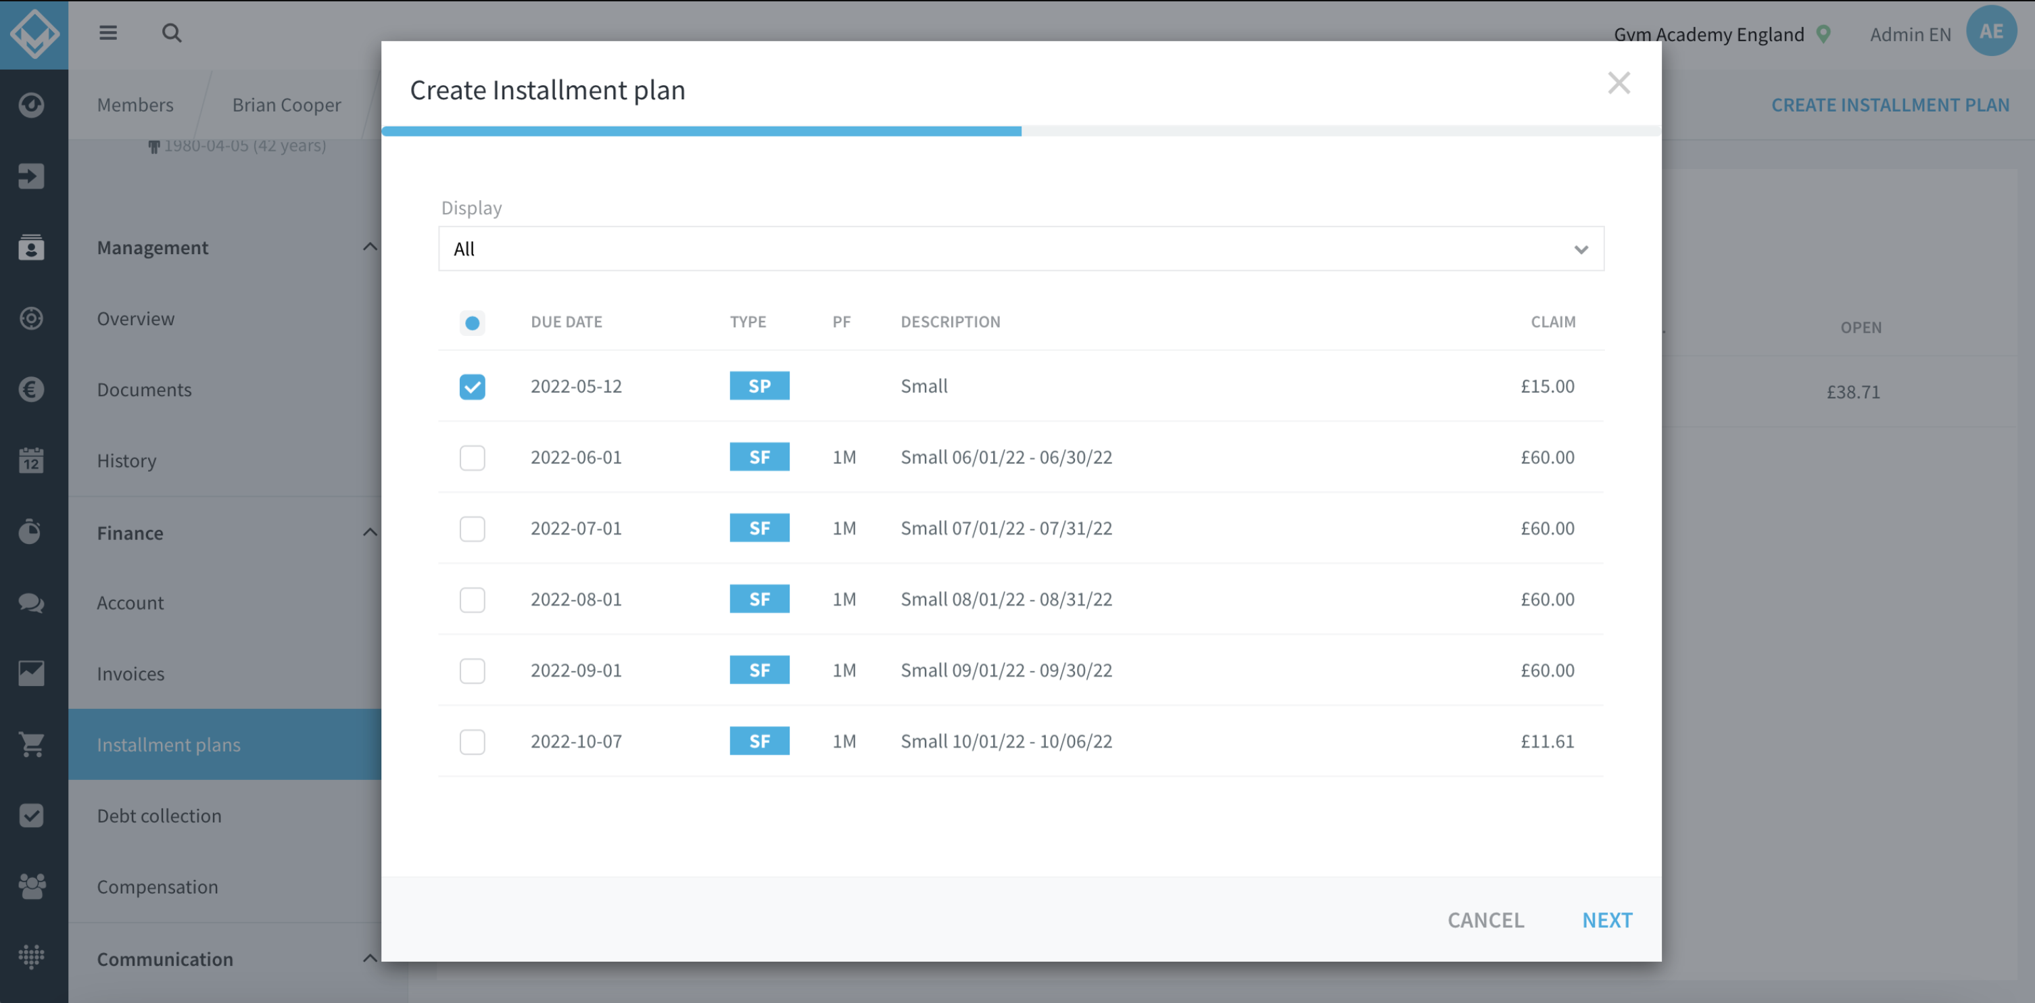Click the £38.71 open amount behind dialog
This screenshot has width=2035, height=1003.
(1852, 392)
